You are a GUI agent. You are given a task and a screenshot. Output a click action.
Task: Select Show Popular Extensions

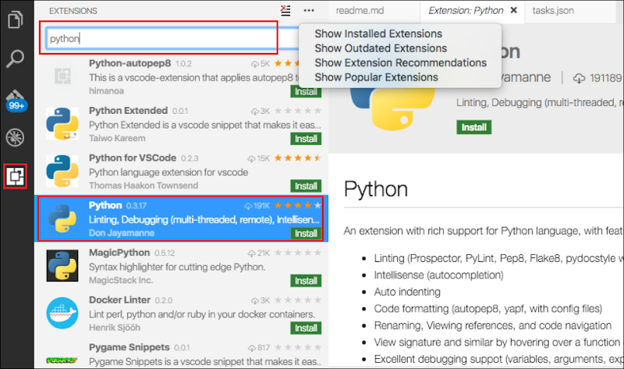(376, 77)
